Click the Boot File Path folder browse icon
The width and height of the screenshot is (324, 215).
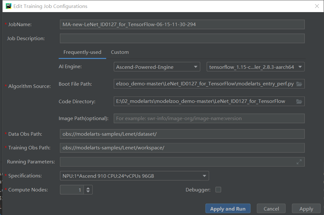click(x=299, y=84)
